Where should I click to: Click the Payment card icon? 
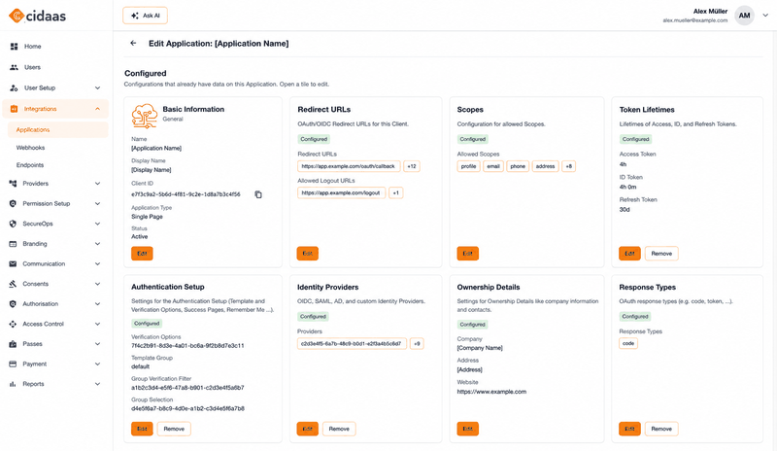13,364
